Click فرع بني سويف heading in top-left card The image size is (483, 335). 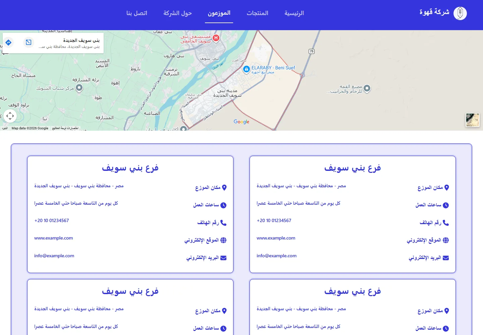pos(130,168)
